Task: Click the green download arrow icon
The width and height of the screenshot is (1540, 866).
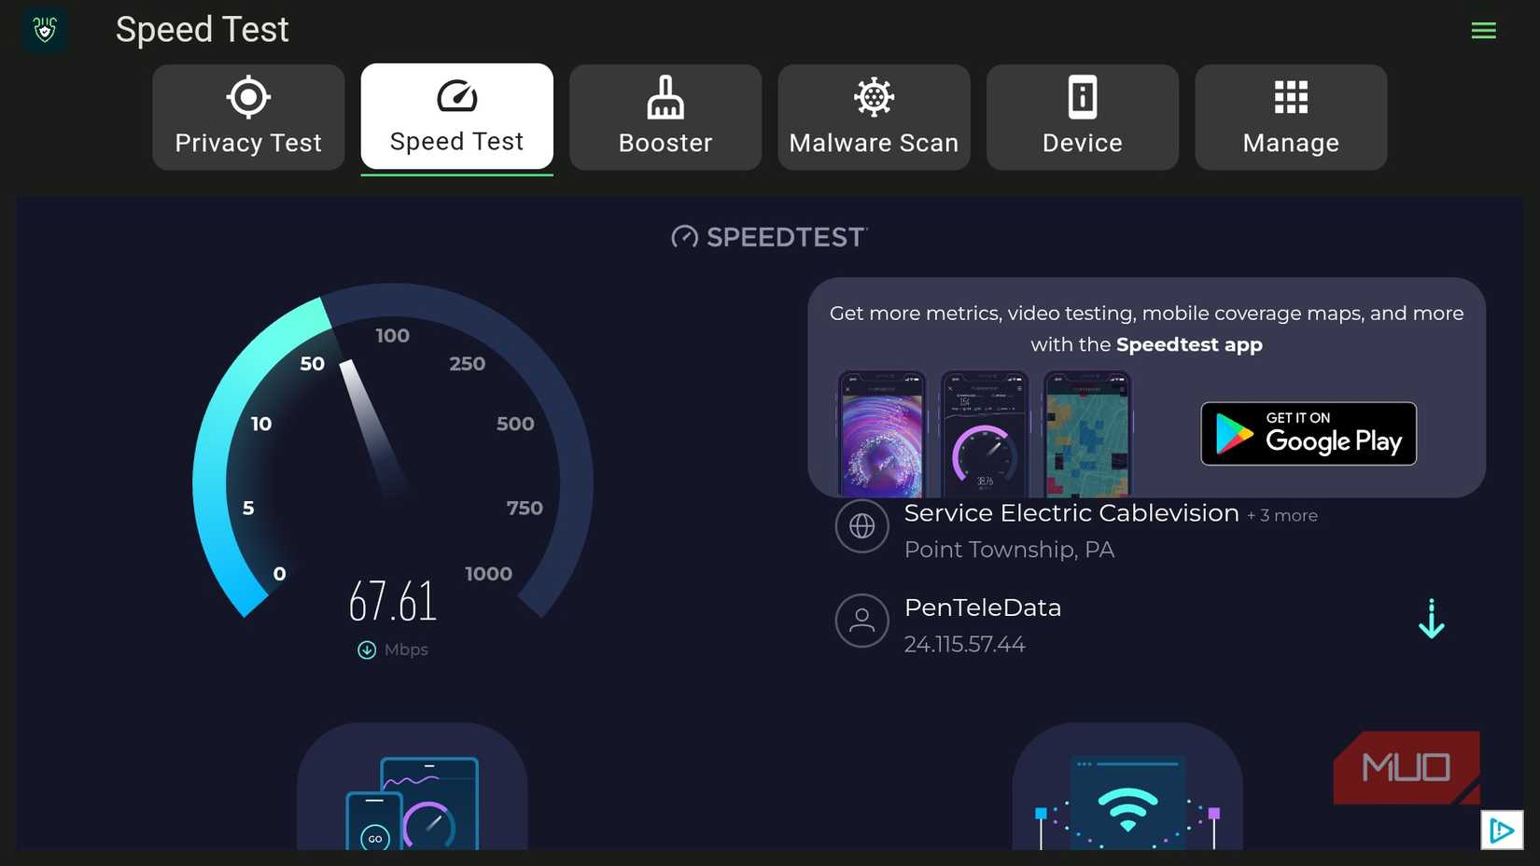Action: (x=1431, y=619)
